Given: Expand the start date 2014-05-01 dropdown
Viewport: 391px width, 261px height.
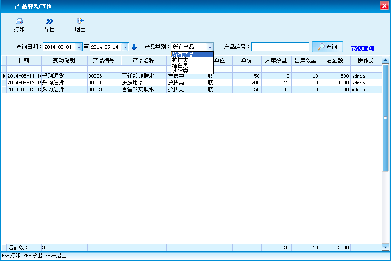Looking at the screenshot, I should (x=80, y=47).
